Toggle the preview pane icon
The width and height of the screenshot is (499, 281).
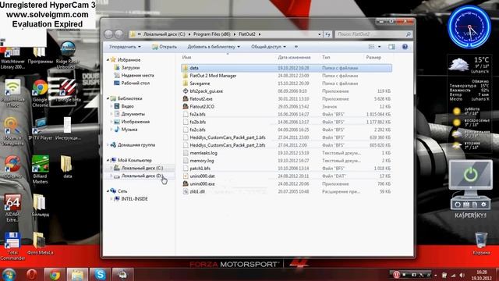[391, 47]
